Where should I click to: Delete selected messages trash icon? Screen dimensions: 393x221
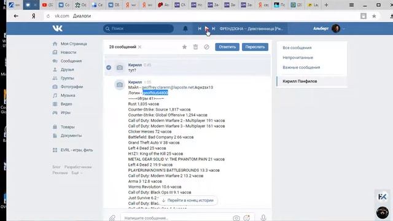195,47
